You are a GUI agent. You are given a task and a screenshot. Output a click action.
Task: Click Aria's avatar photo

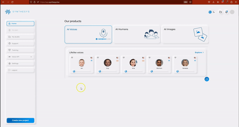(x=133, y=63)
